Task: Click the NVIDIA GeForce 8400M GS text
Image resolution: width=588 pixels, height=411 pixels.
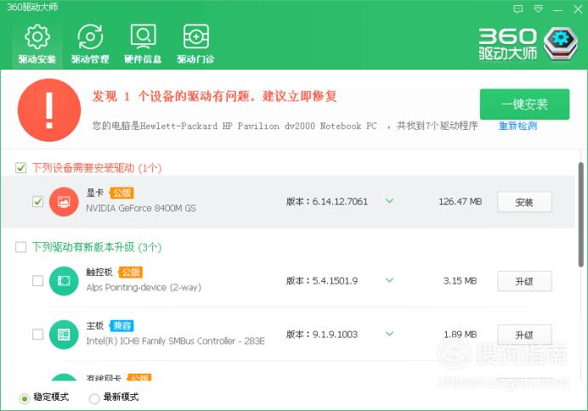Action: 141,208
